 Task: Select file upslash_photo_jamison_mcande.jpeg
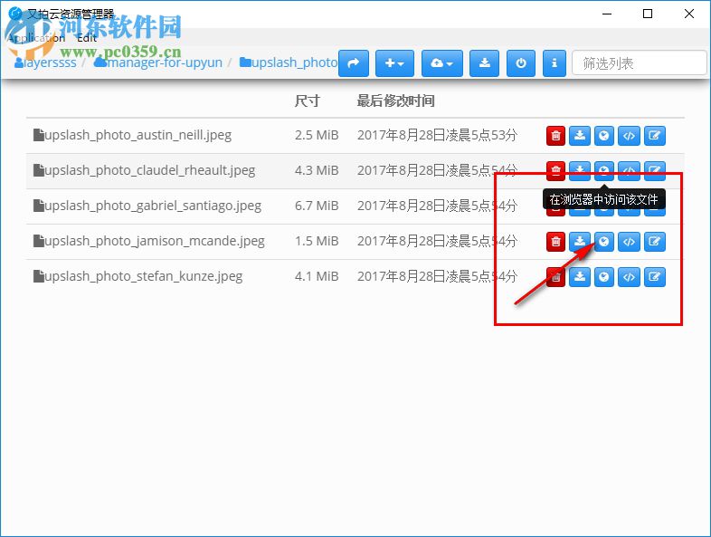coord(149,241)
